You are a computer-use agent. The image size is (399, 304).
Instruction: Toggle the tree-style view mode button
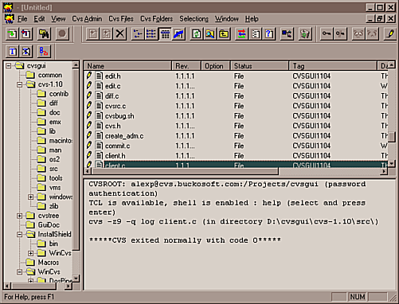(138, 33)
